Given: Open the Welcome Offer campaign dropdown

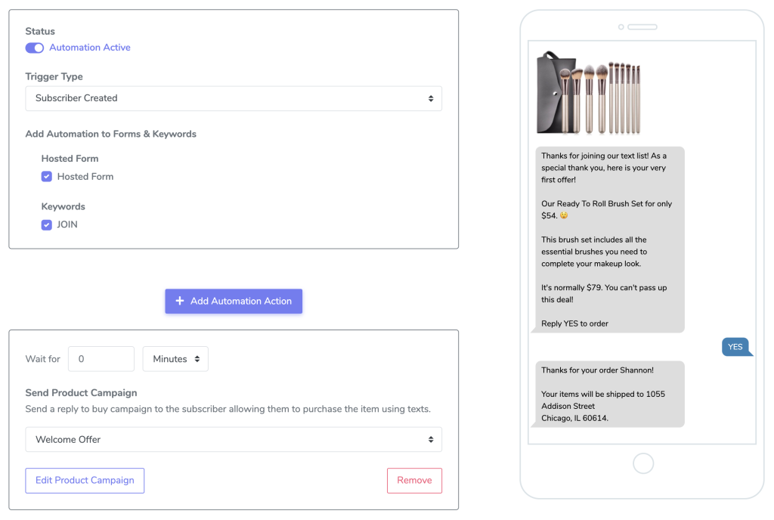Looking at the screenshot, I should 234,439.
